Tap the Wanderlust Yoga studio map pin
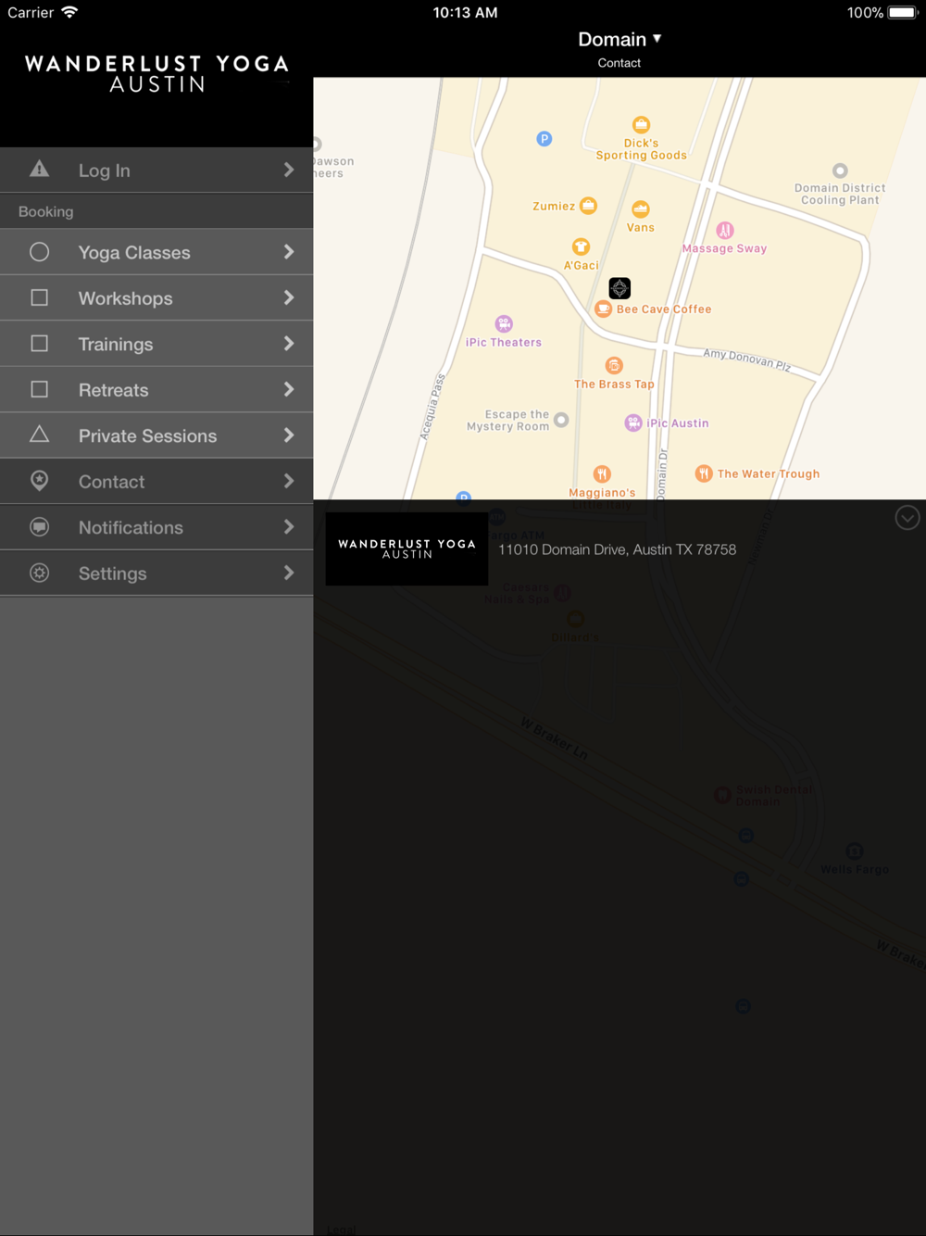Viewport: 926px width, 1236px height. (x=619, y=288)
